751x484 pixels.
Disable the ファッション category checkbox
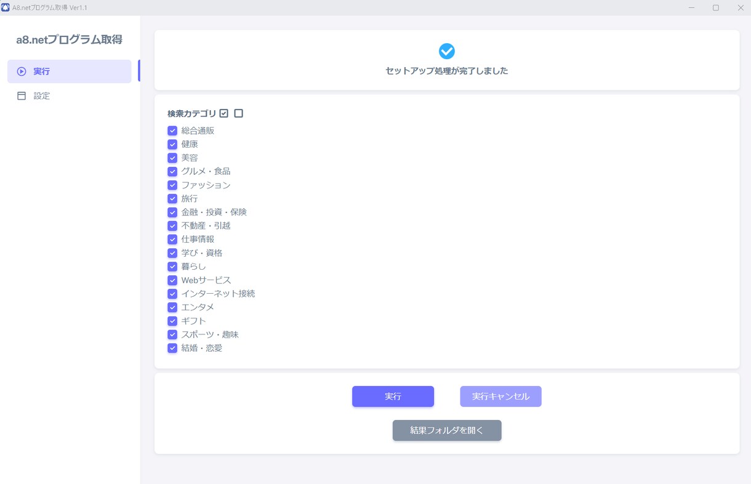point(172,185)
